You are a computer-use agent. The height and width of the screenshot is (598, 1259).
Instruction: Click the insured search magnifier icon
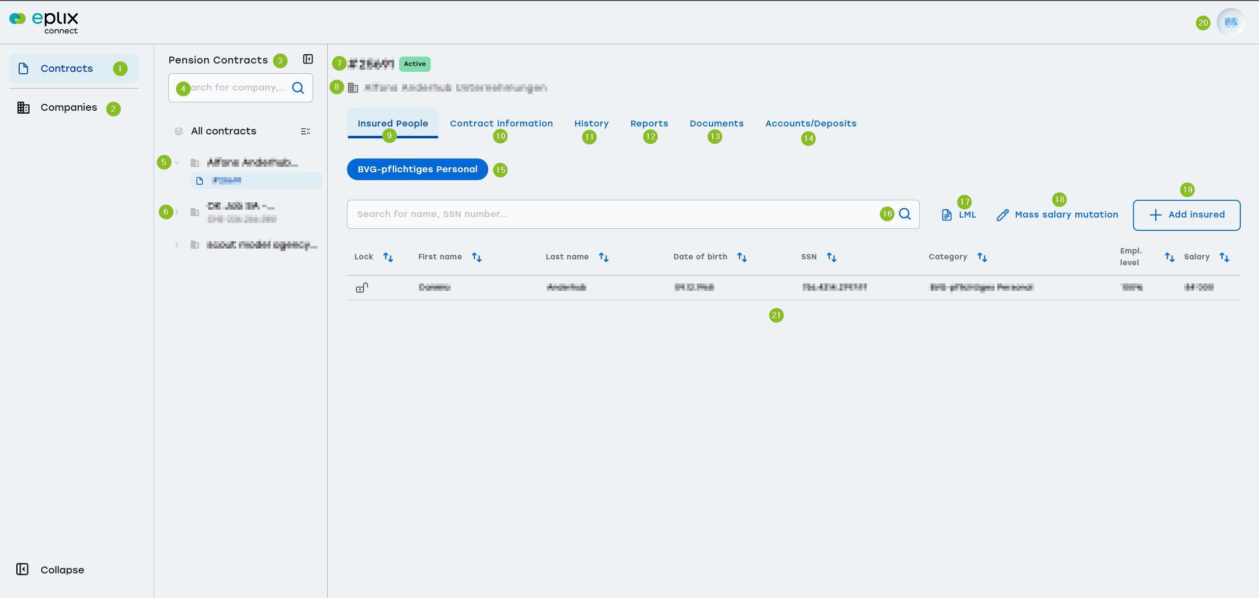point(905,214)
